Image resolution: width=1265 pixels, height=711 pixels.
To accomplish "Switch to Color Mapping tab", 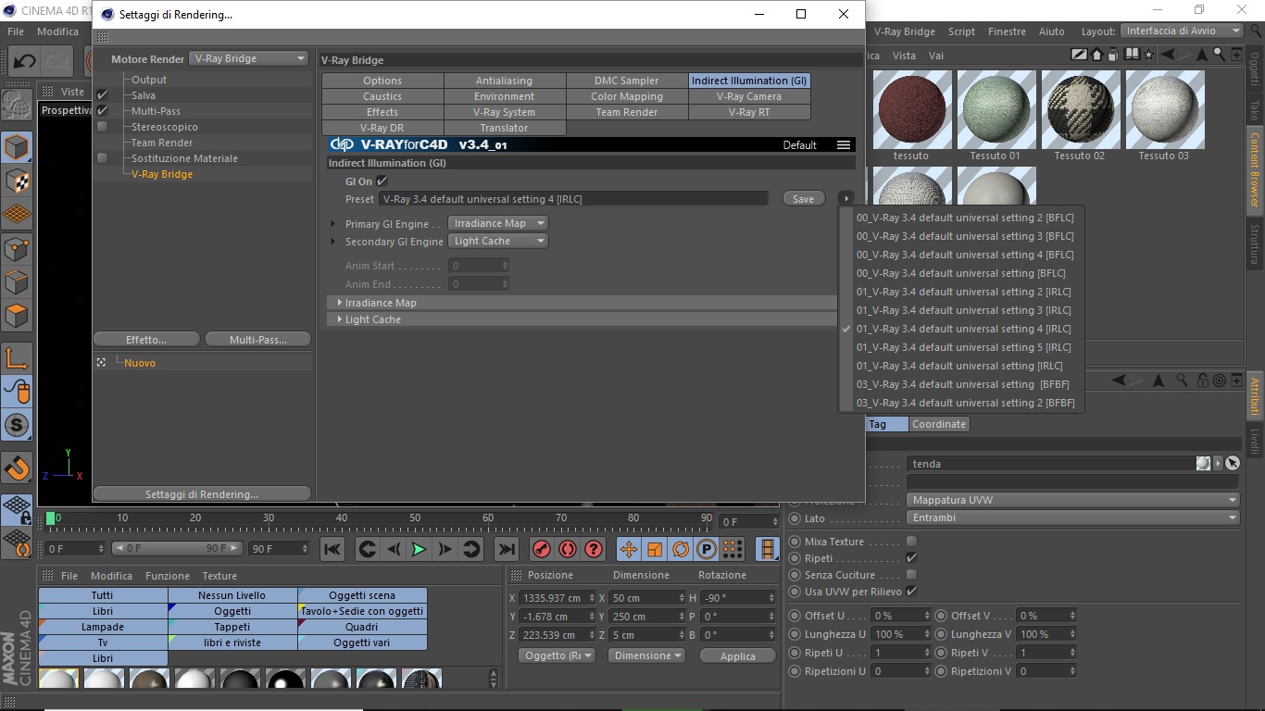I will click(627, 96).
